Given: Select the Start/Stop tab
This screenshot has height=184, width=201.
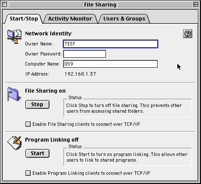Looking at the screenshot, I should click(24, 19).
